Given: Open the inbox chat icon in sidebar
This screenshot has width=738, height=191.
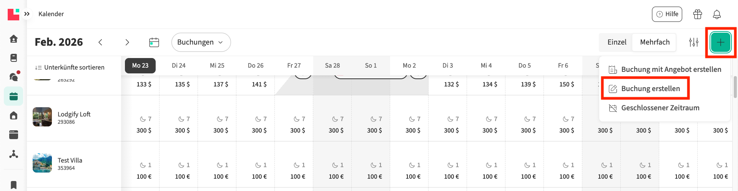Looking at the screenshot, I should click(x=13, y=77).
